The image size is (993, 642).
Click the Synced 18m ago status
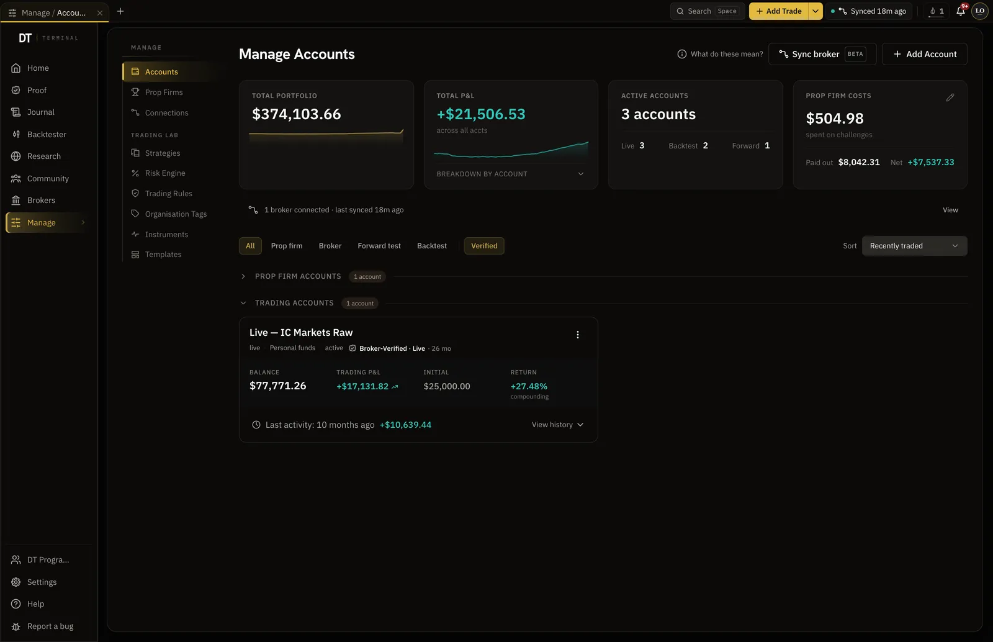(869, 11)
